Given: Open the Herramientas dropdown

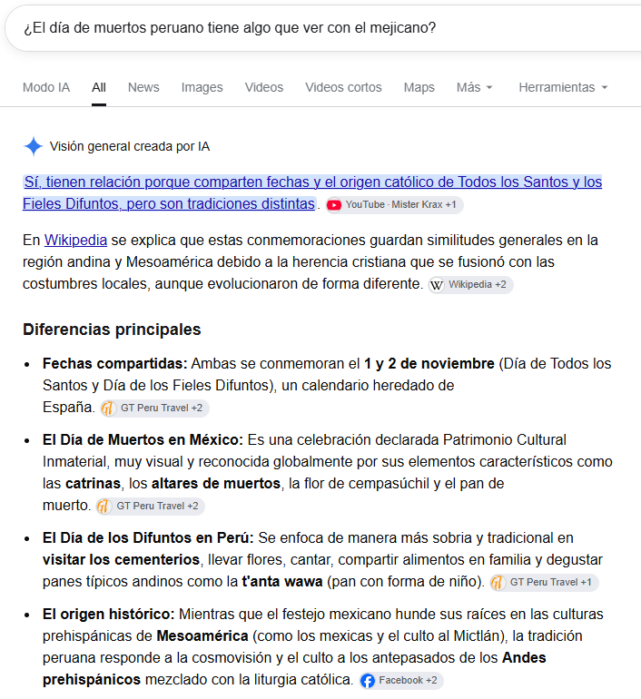Looking at the screenshot, I should click(563, 87).
